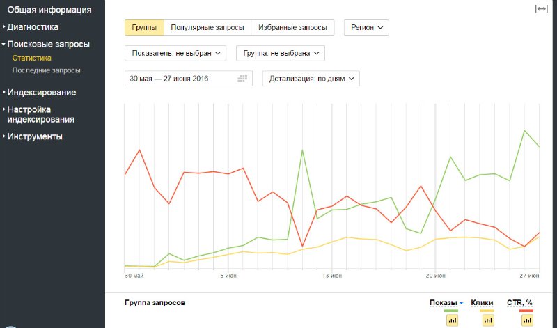Open the Последние запросы link
This screenshot has width=557, height=328.
(47, 70)
